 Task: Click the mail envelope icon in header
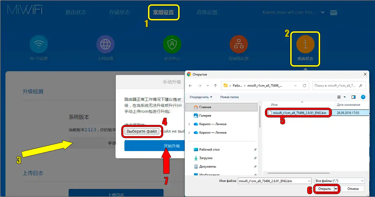click(333, 13)
